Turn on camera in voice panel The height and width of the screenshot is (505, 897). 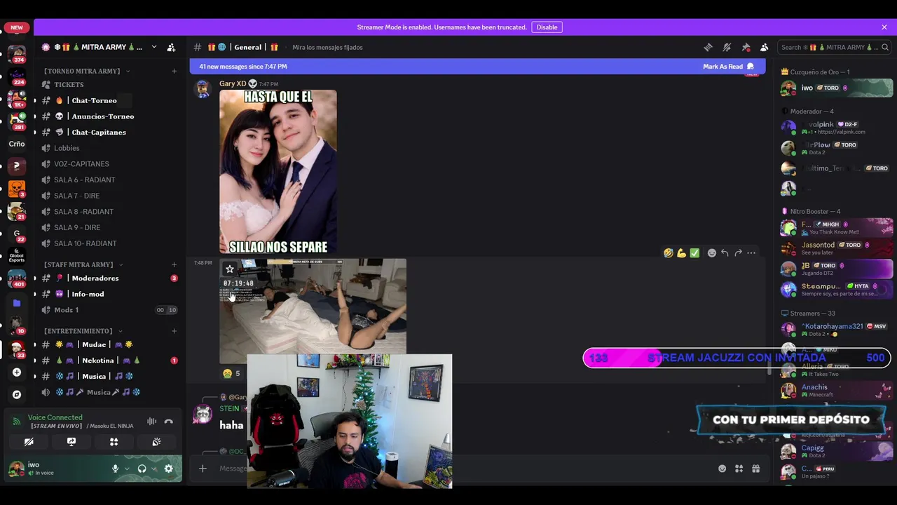coord(29,442)
